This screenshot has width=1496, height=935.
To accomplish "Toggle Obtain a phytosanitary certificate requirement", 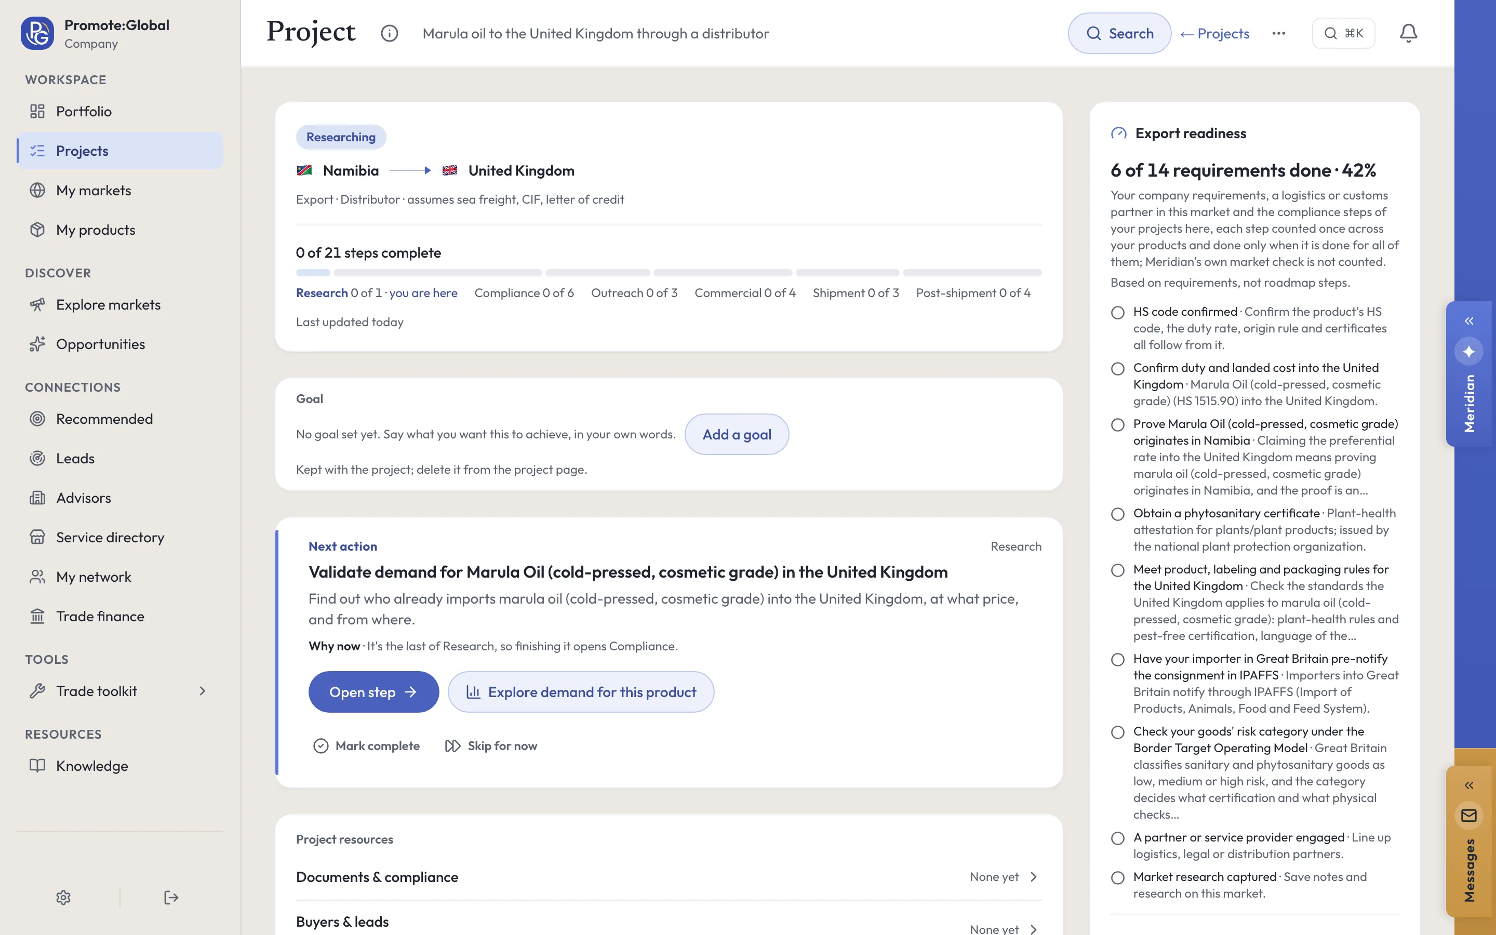I will 1117,514.
